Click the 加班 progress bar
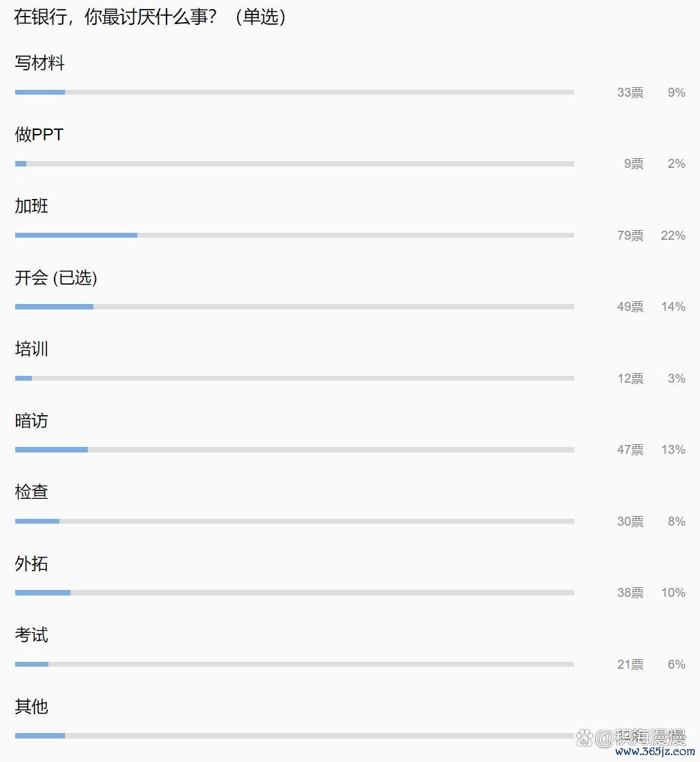 tap(294, 235)
